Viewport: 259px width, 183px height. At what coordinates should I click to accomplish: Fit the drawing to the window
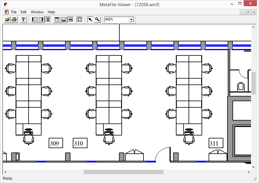[71, 19]
